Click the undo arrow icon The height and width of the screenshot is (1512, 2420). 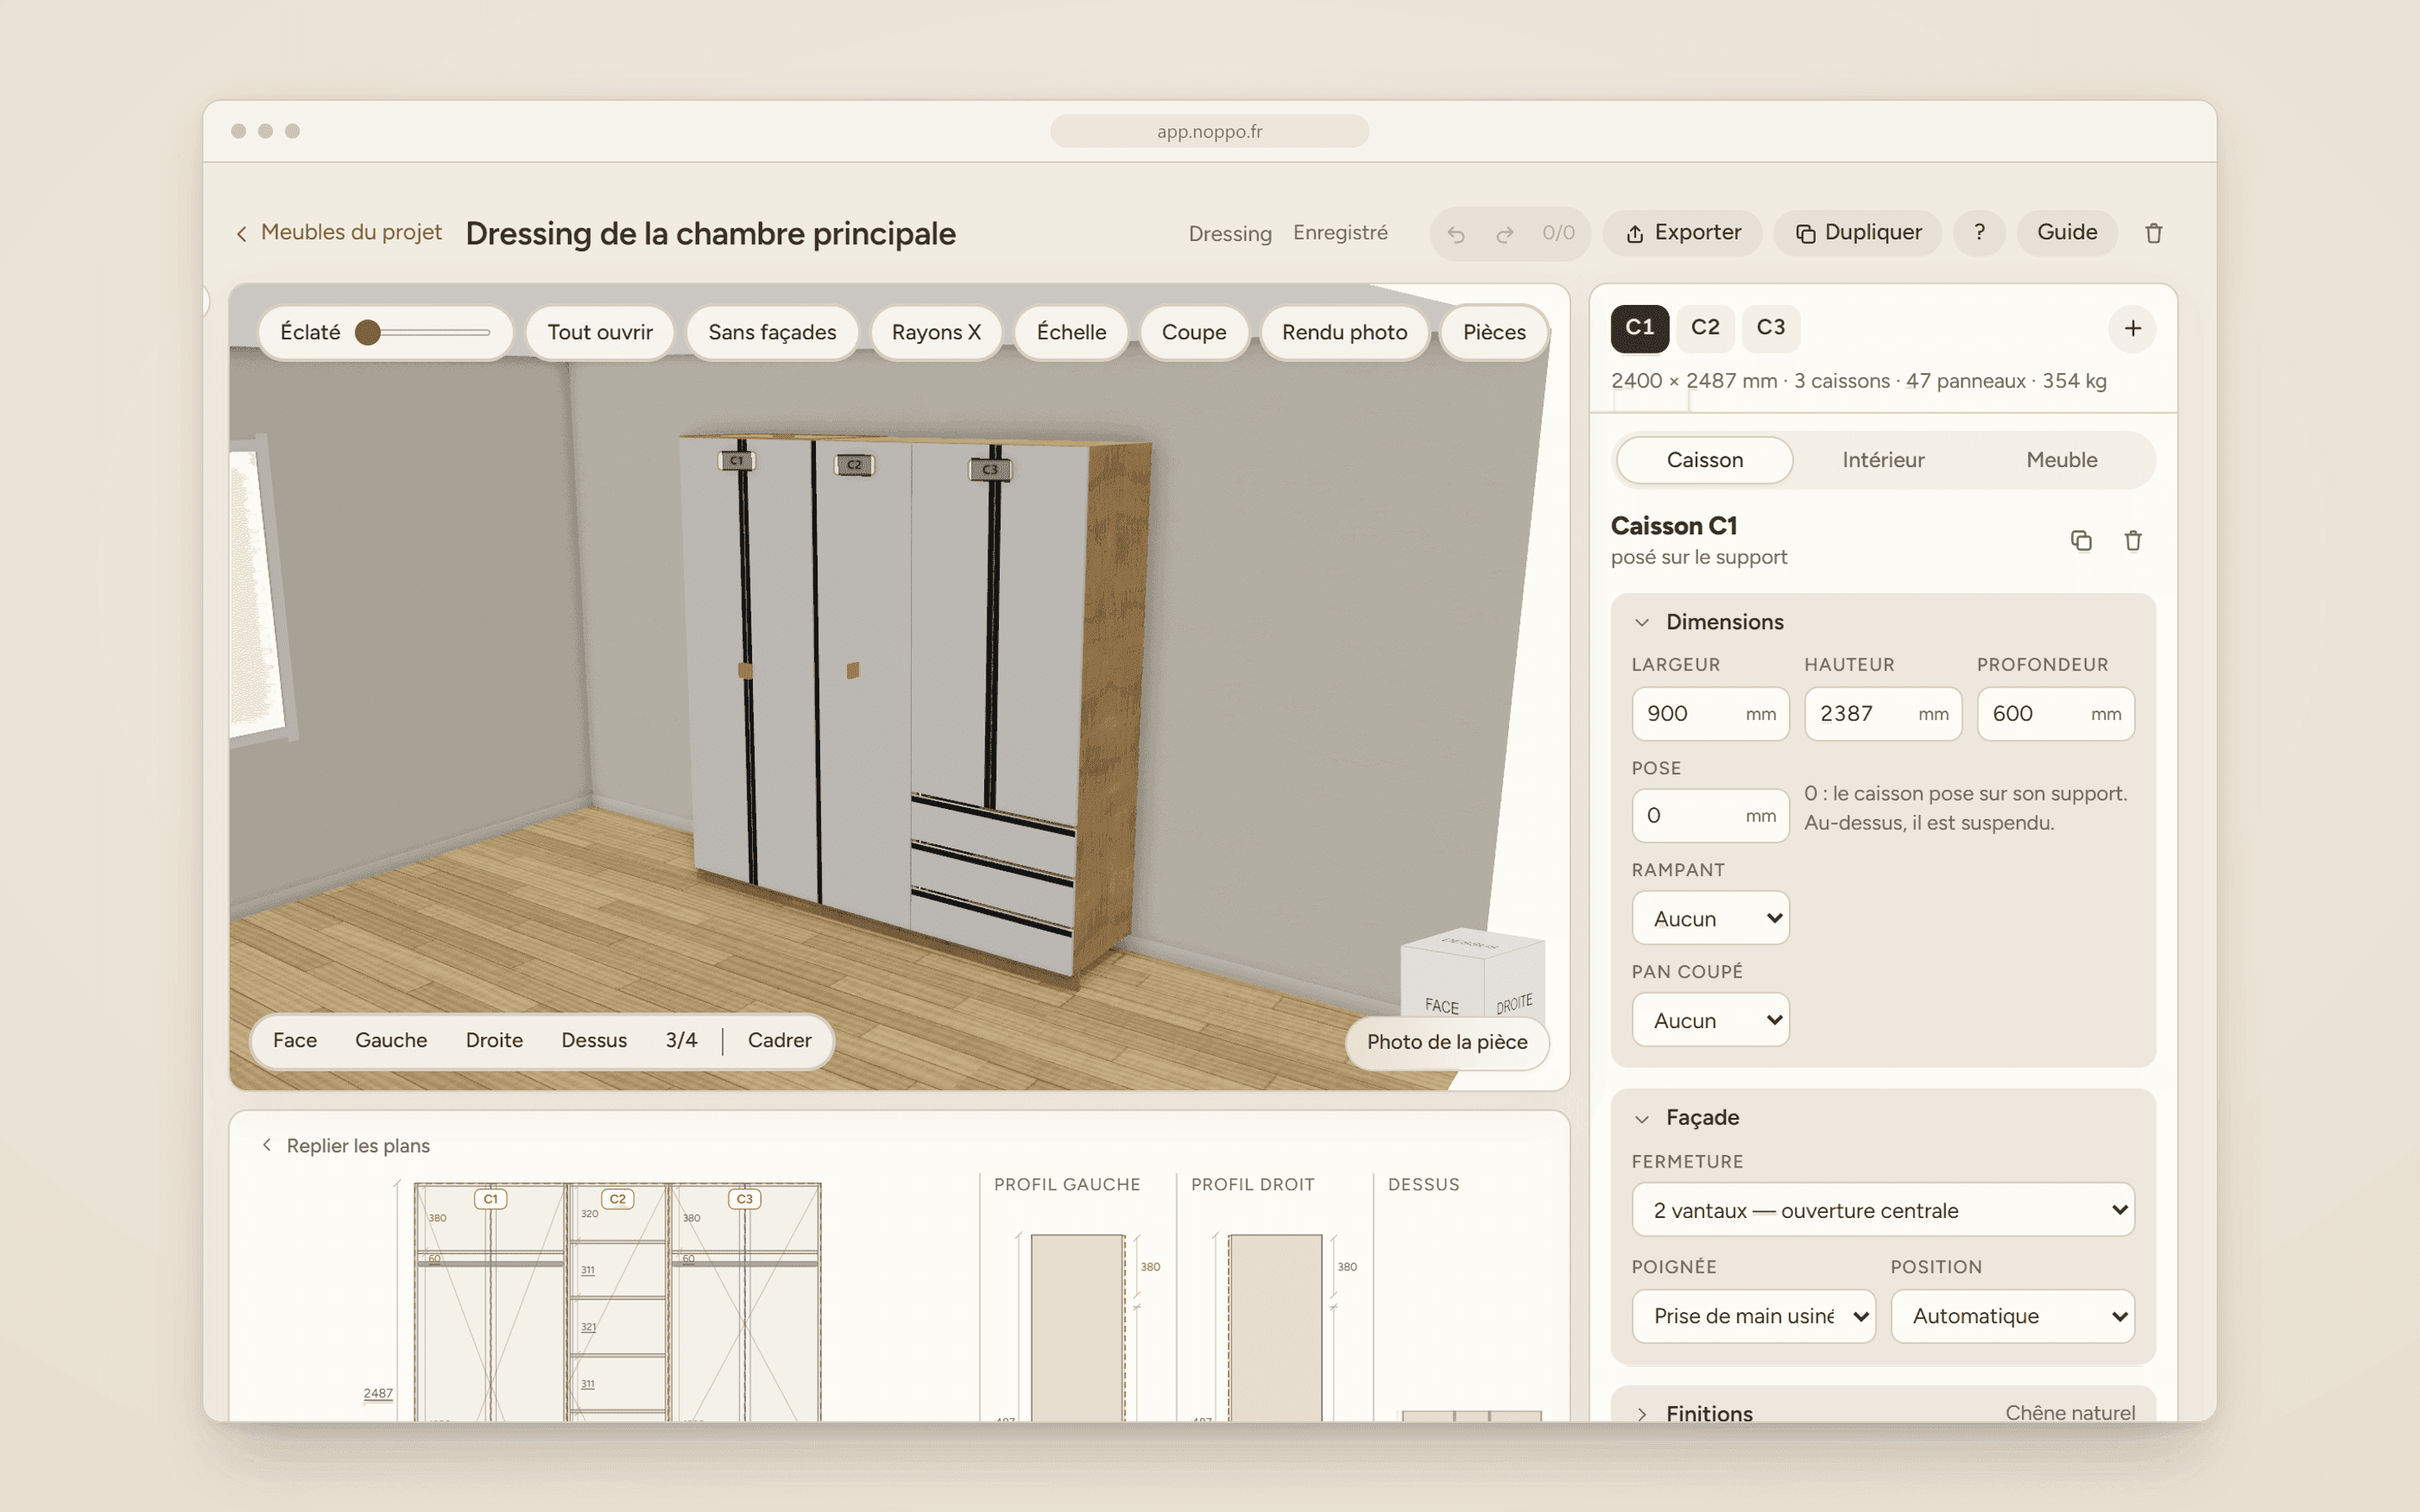pos(1456,234)
